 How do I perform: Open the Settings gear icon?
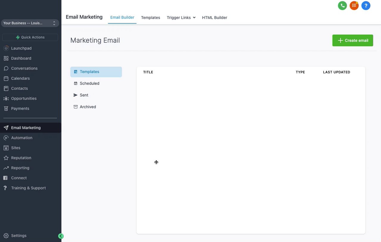6,236
